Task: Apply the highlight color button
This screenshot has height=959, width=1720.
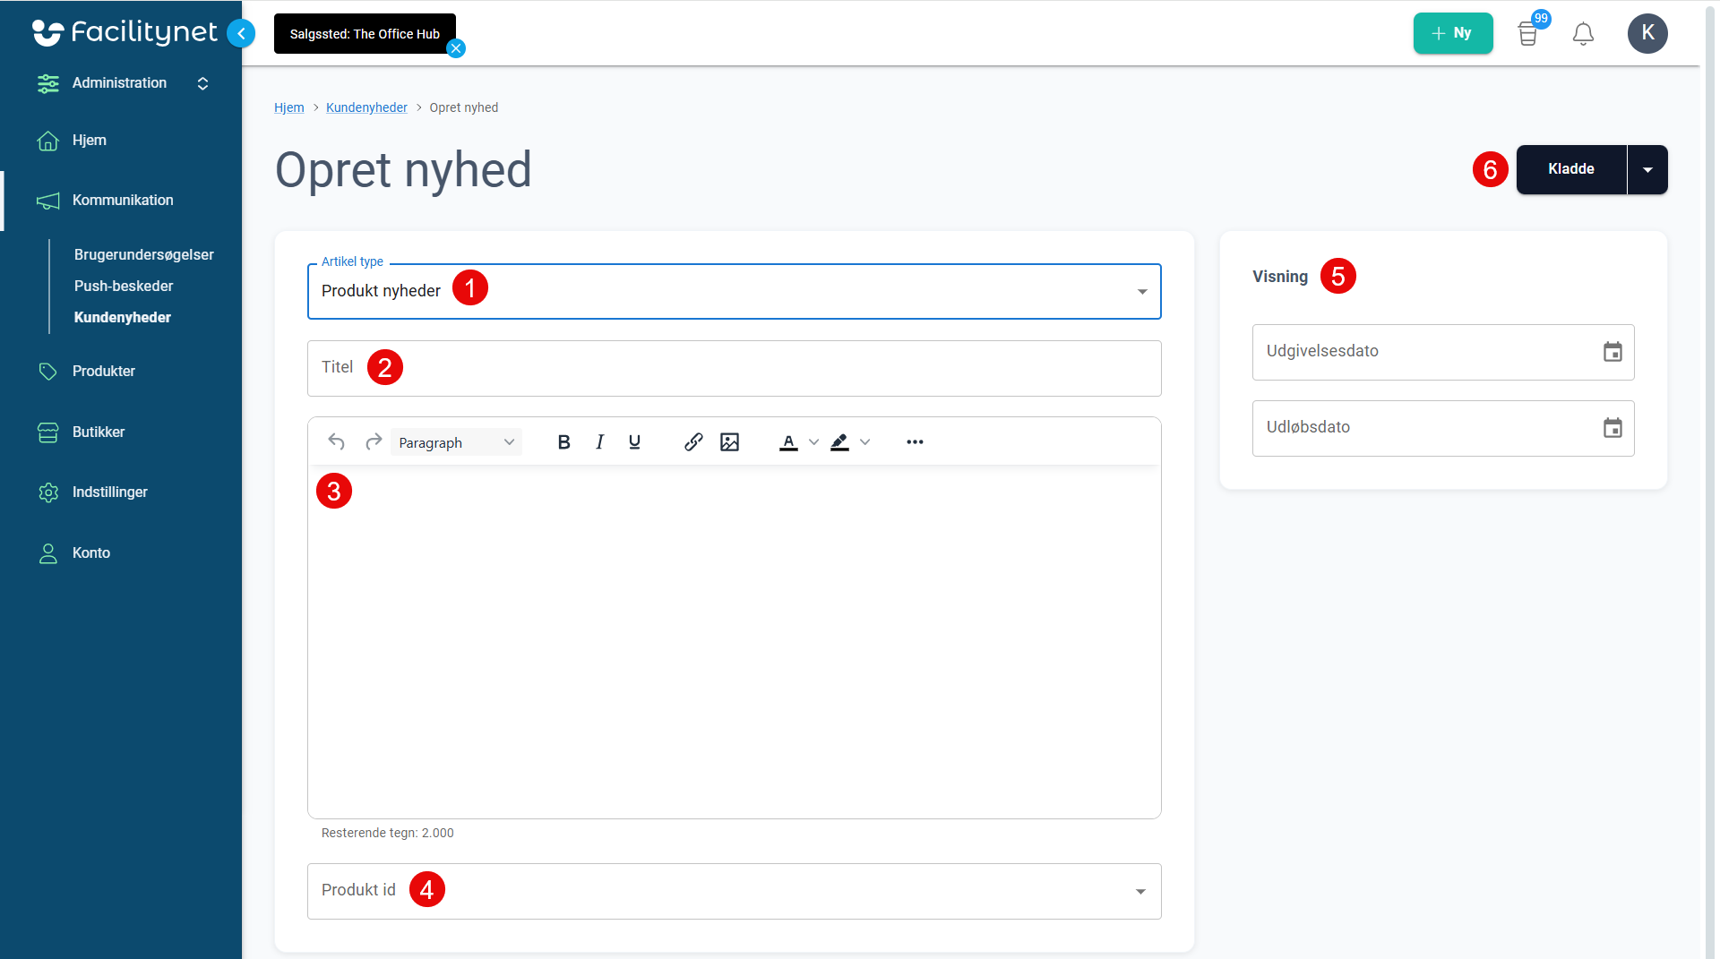Action: pyautogui.click(x=839, y=441)
